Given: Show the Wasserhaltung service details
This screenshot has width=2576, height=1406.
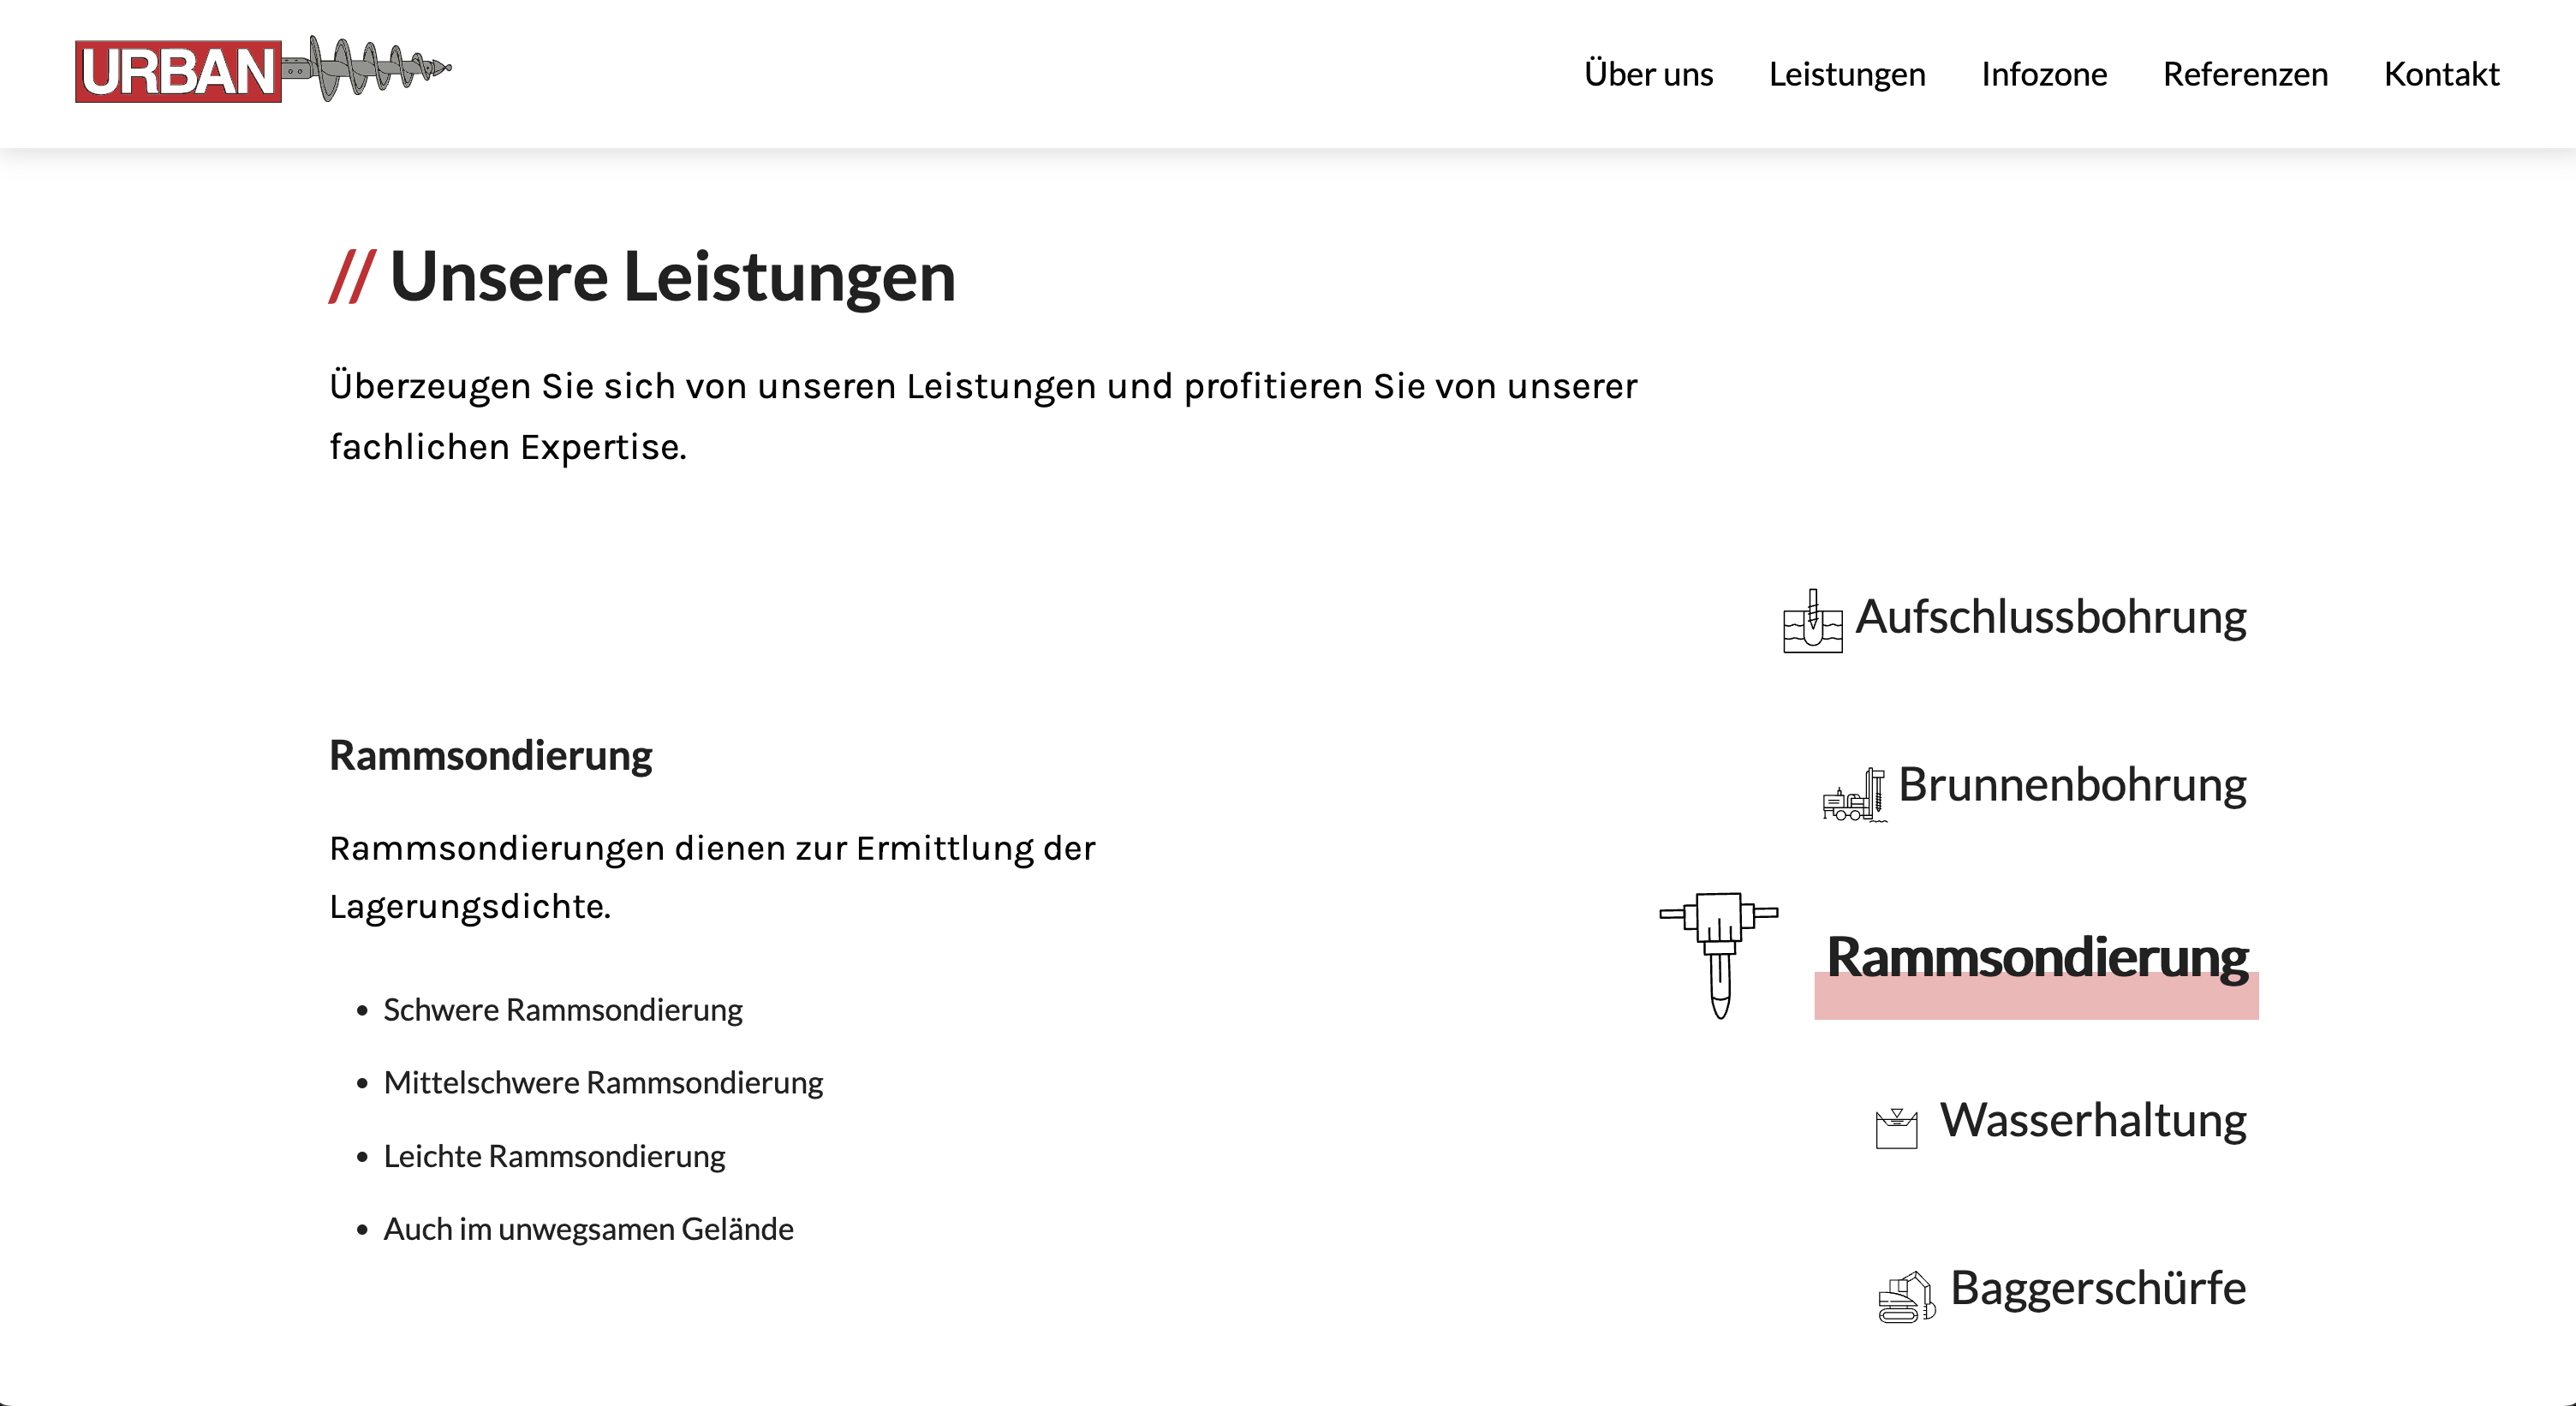Looking at the screenshot, I should coord(2092,1120).
